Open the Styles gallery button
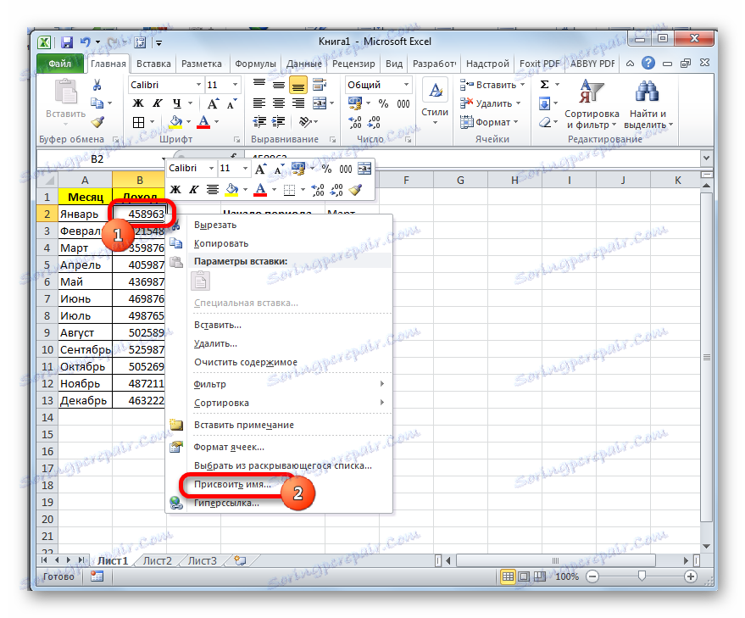Screen dimensions: 745x618 coord(435,103)
